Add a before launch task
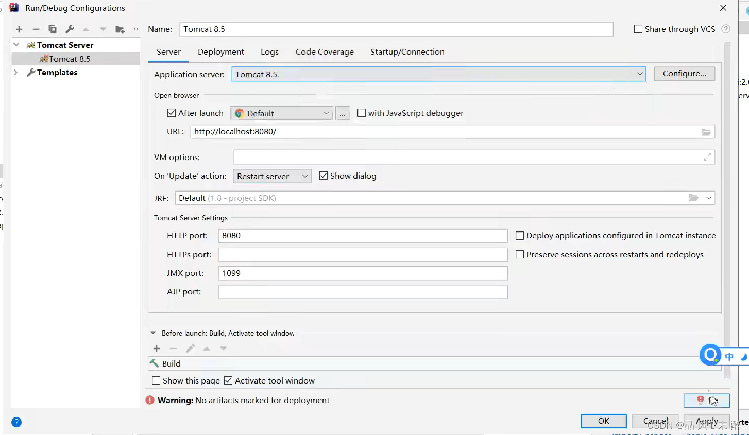This screenshot has height=435, width=749. [157, 349]
